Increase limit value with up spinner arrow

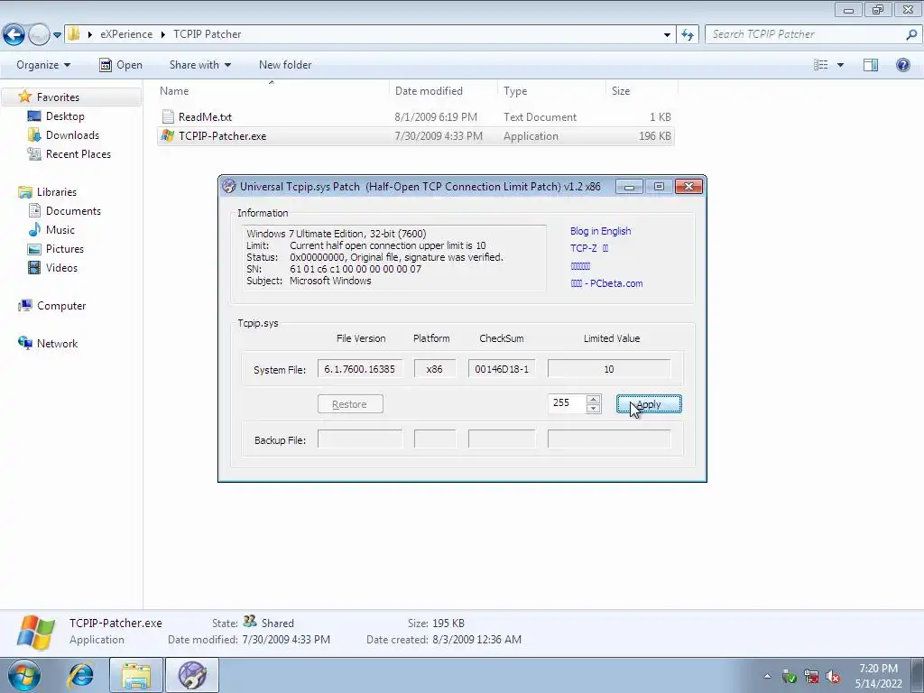click(594, 400)
